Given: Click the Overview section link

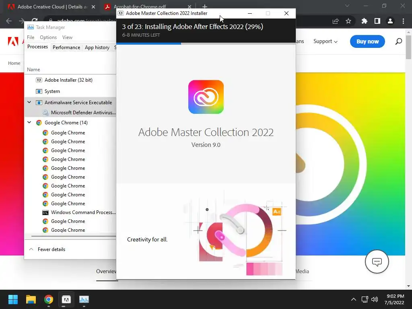Looking at the screenshot, I should point(106,272).
